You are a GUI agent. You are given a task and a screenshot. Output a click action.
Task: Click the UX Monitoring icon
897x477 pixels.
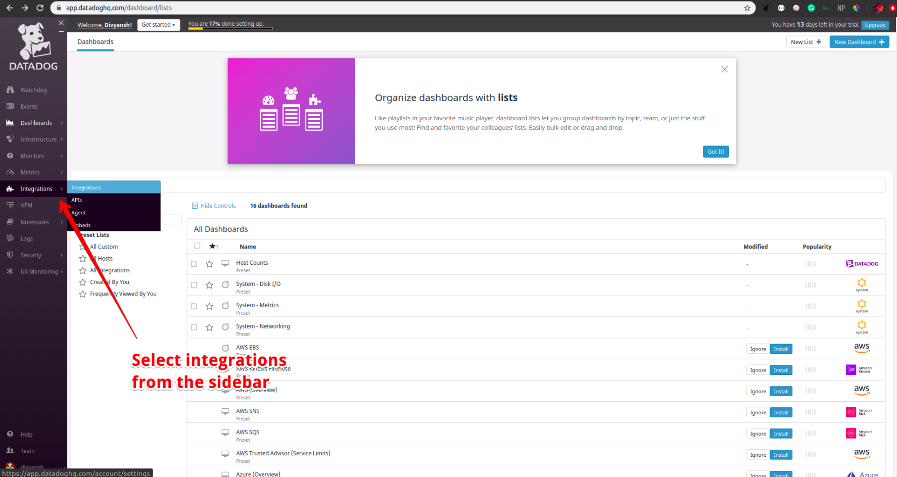click(x=10, y=271)
